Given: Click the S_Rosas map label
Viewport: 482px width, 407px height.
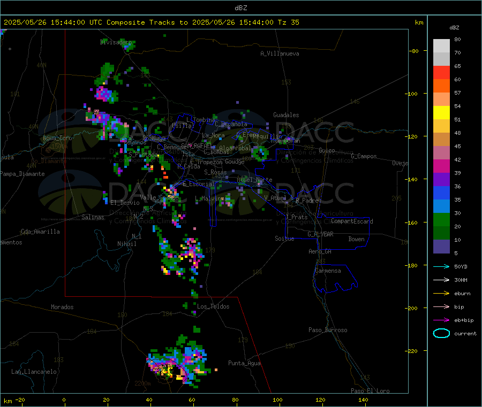Looking at the screenshot, I should pos(215,172).
